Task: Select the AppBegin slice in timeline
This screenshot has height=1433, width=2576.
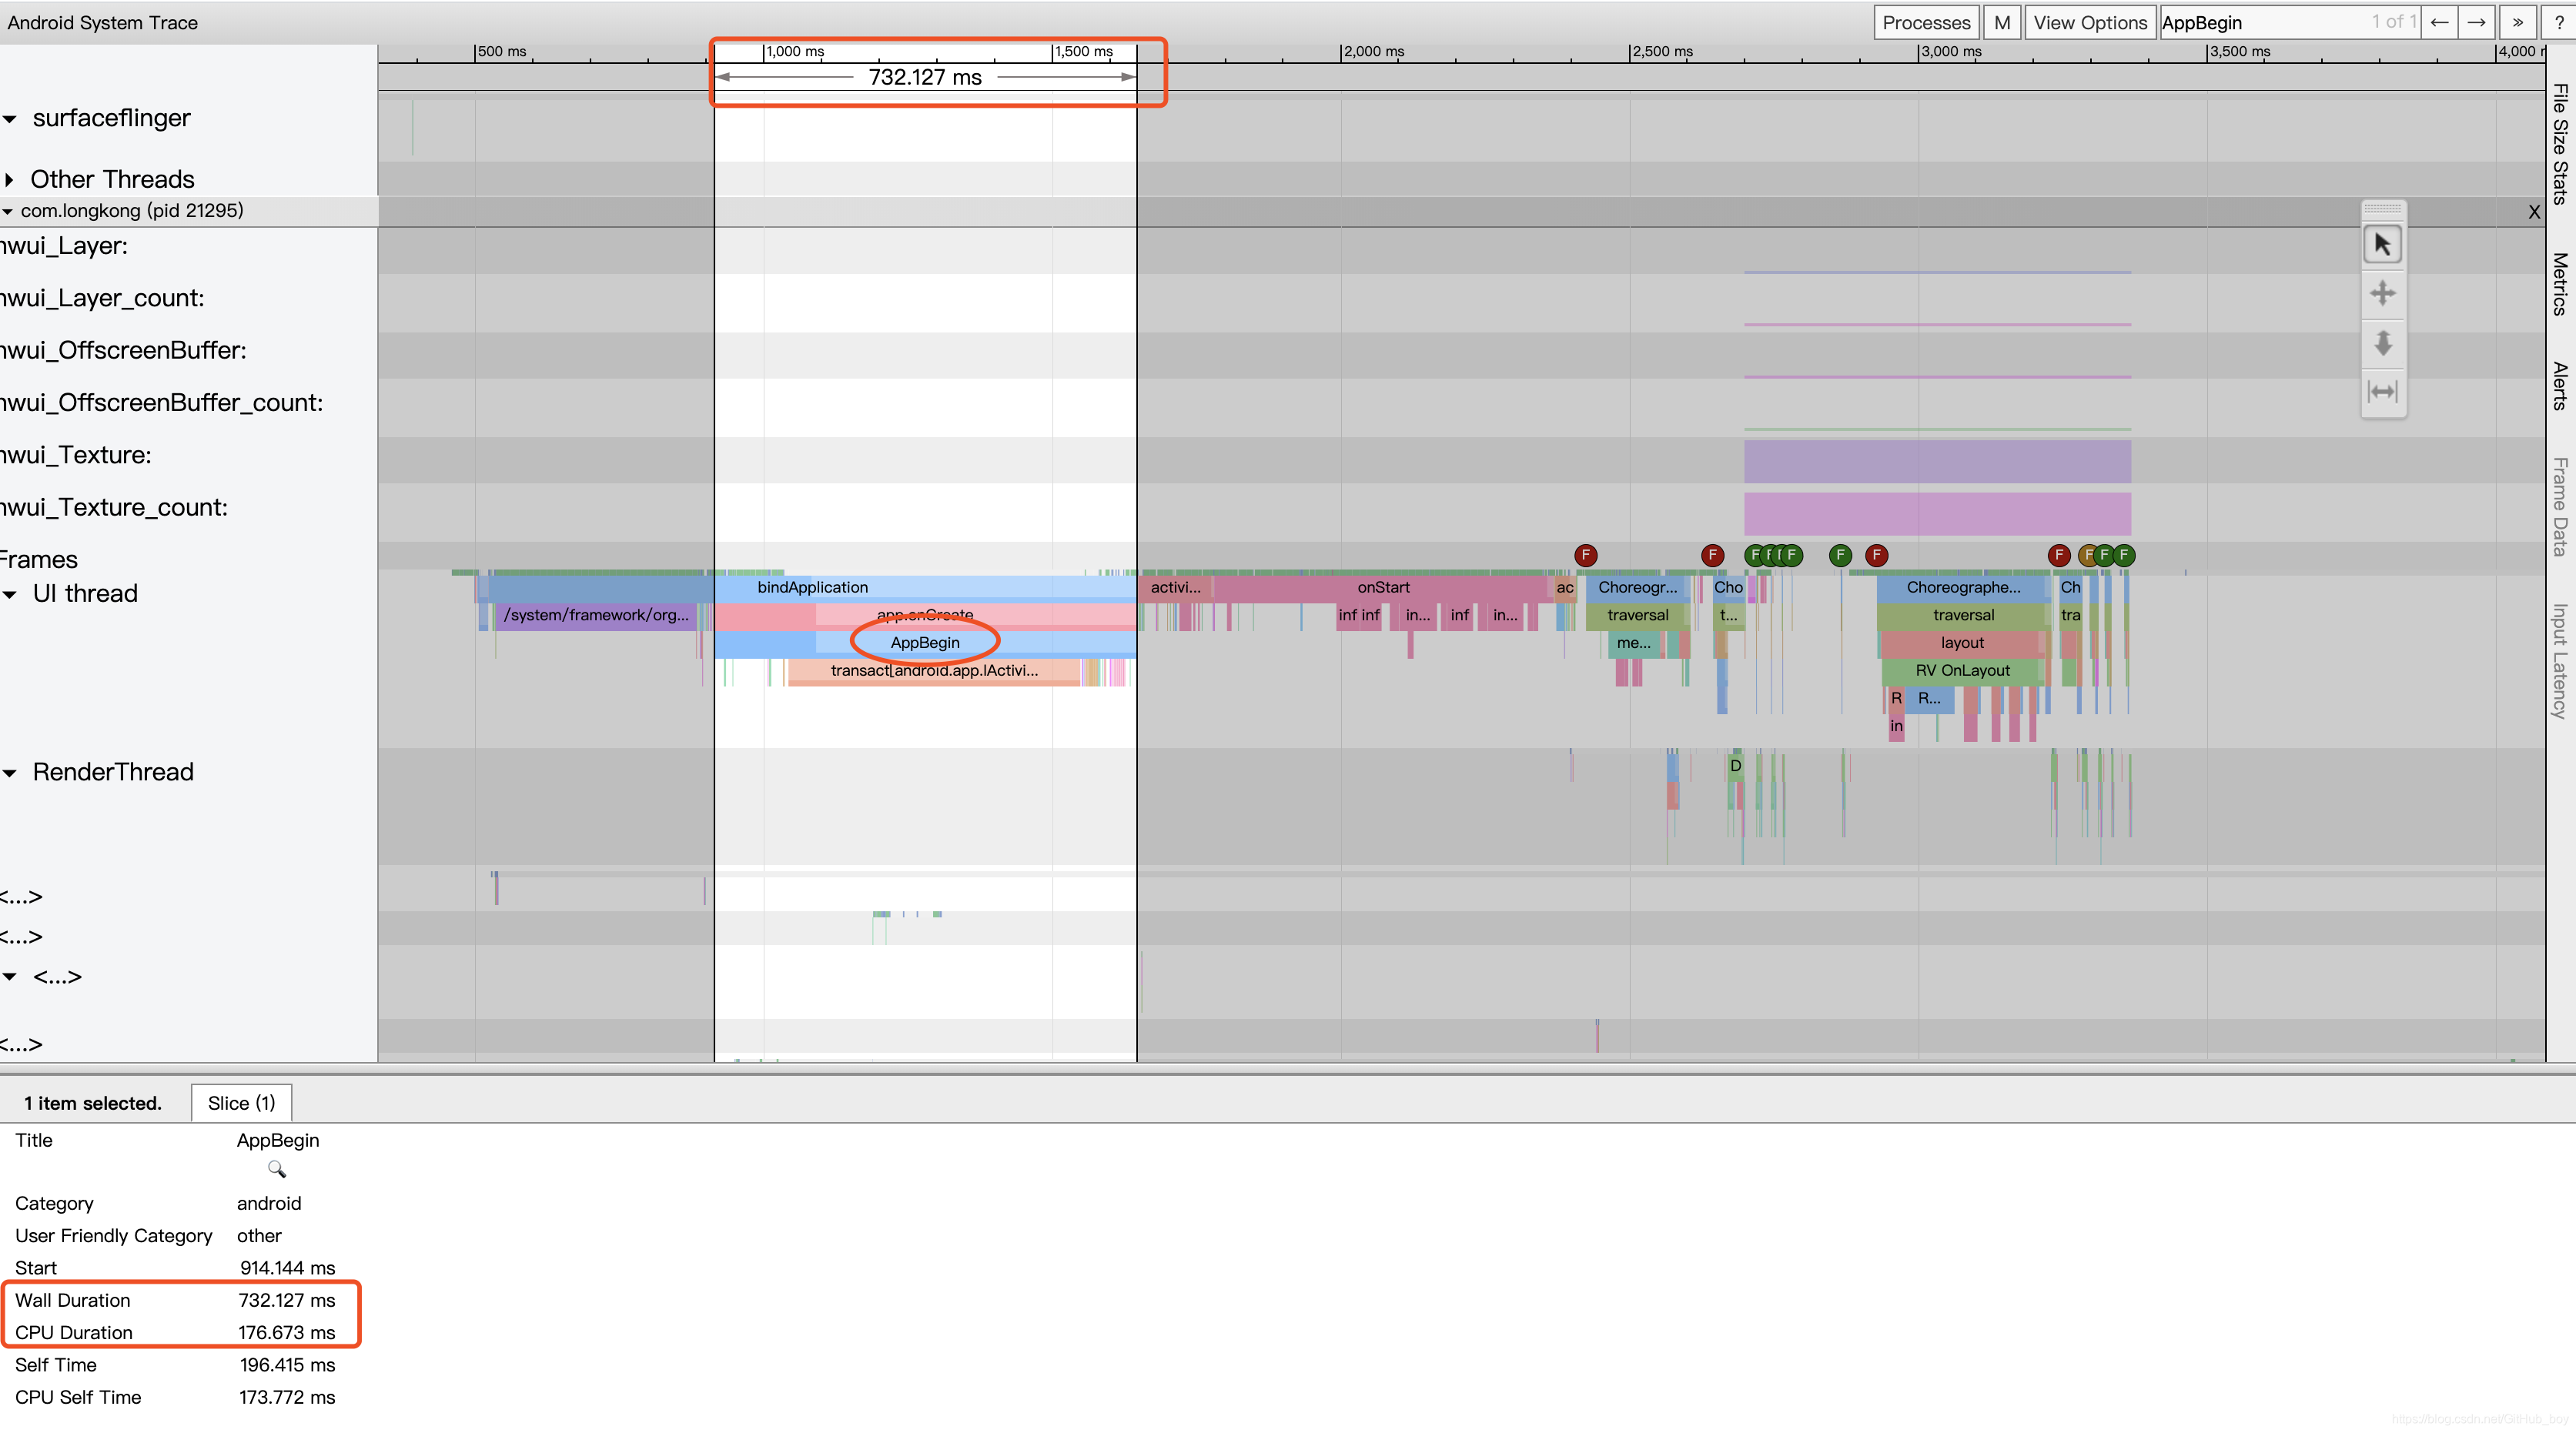Action: click(924, 643)
